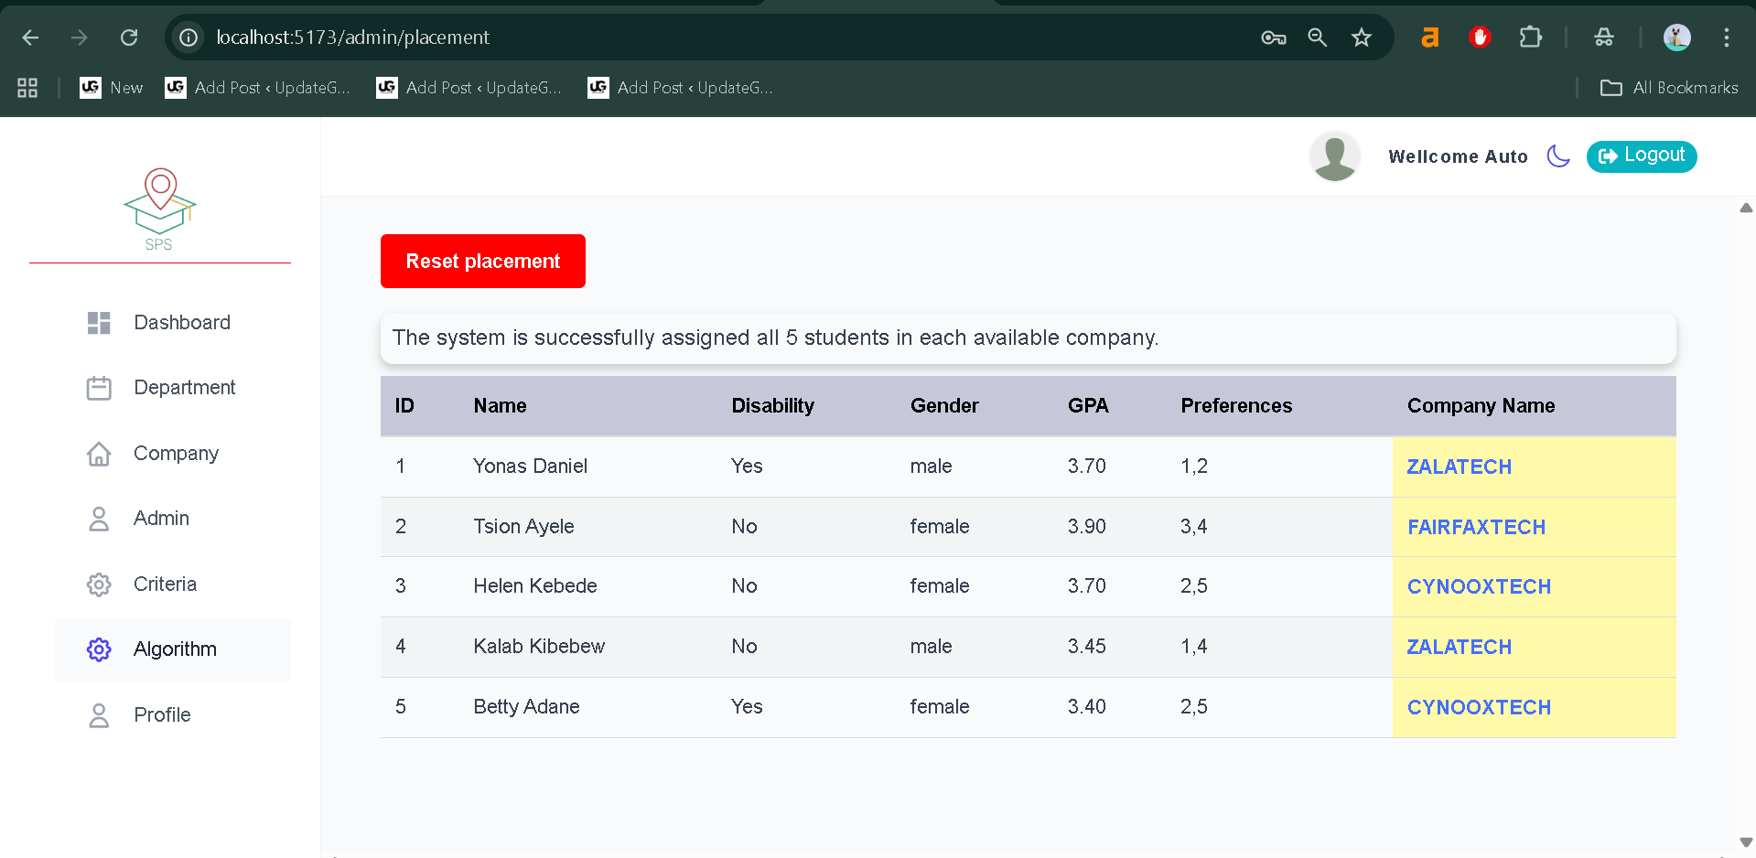Viewport: 1756px width, 858px height.
Task: Expand All Bookmarks folder
Action: 1667,87
